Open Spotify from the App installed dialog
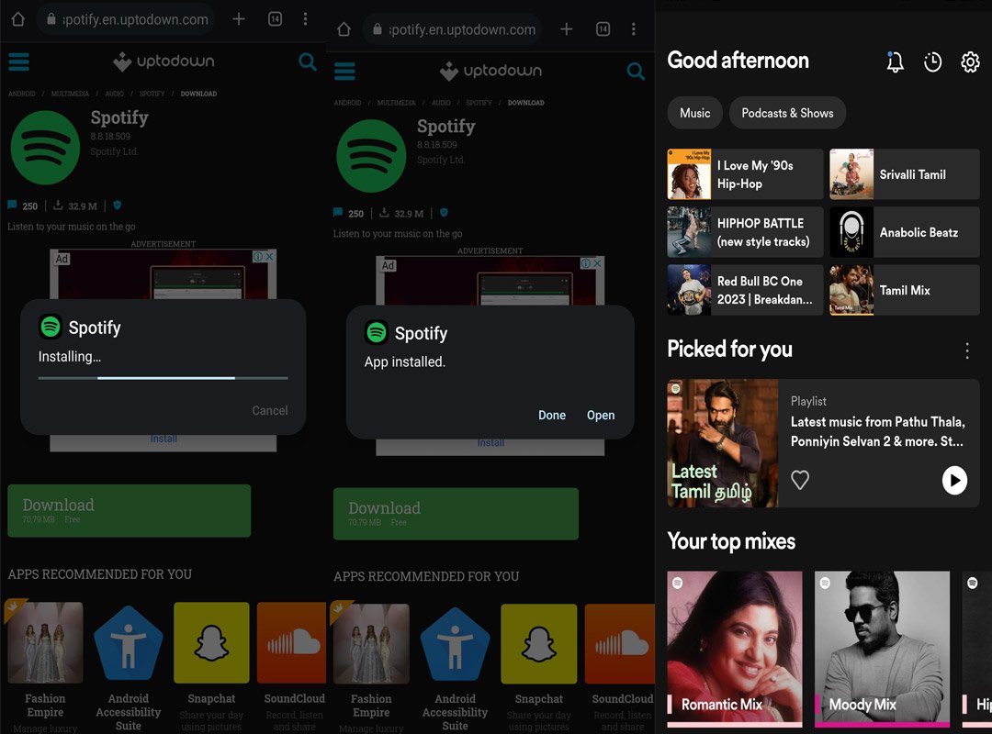The width and height of the screenshot is (992, 734). [x=601, y=415]
